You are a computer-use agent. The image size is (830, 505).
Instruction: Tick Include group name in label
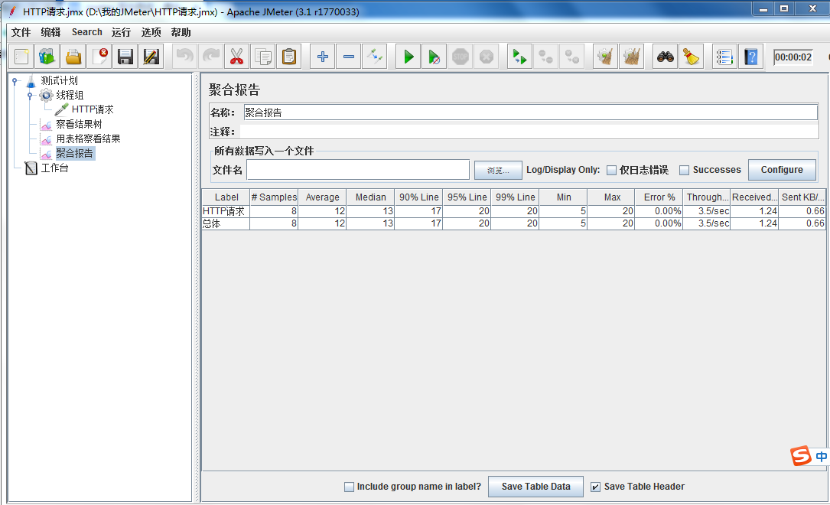pyautogui.click(x=349, y=487)
